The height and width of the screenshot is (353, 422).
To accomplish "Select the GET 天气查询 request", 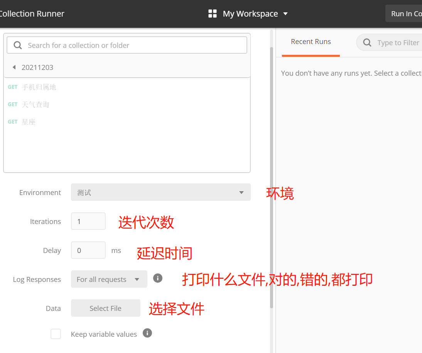I will [127, 104].
